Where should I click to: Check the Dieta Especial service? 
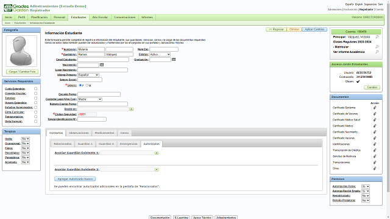35,122
